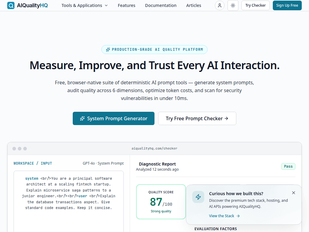Open the user account icon

tap(220, 5)
